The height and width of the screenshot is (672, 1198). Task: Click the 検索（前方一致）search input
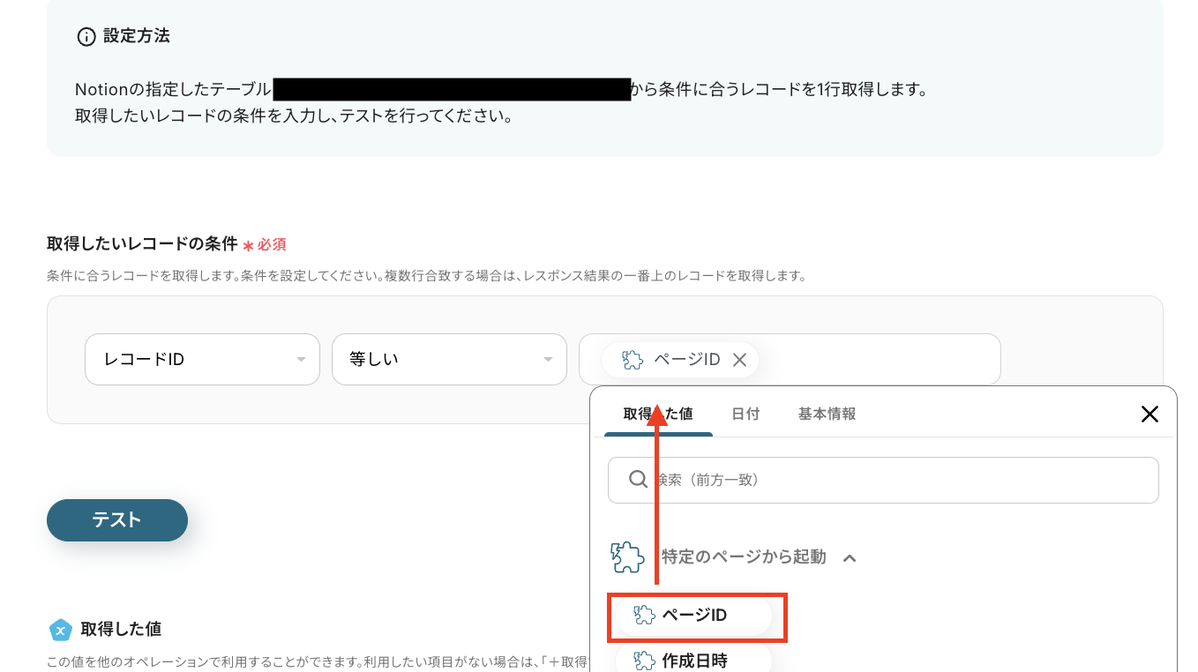point(882,480)
